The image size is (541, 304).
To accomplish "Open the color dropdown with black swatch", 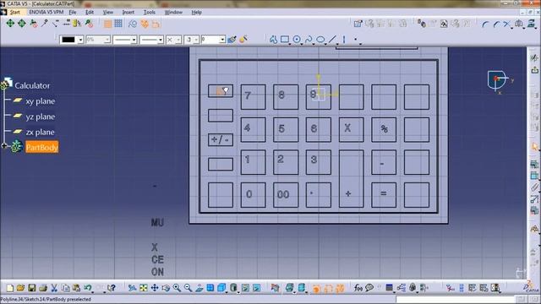I will click(71, 40).
